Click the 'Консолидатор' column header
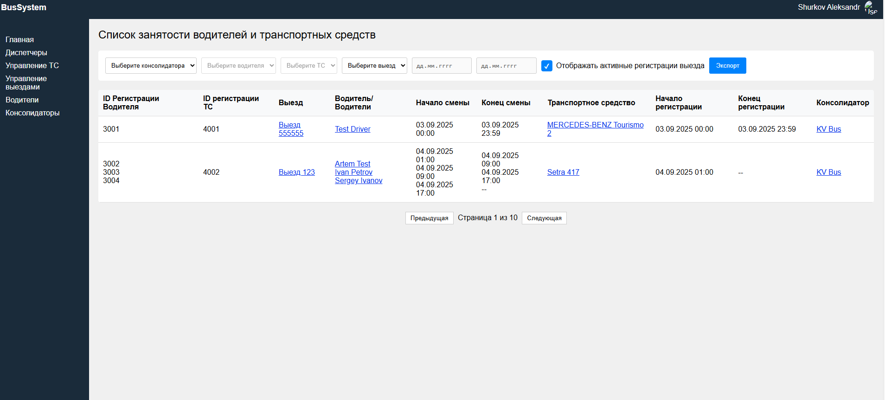 pos(843,103)
